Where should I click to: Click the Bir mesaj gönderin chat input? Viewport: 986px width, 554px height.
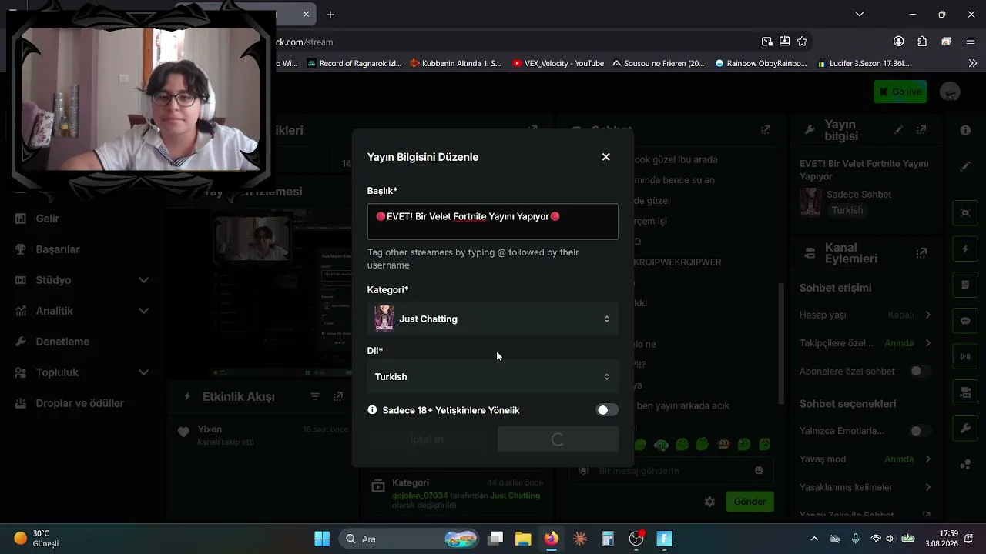[x=670, y=470]
